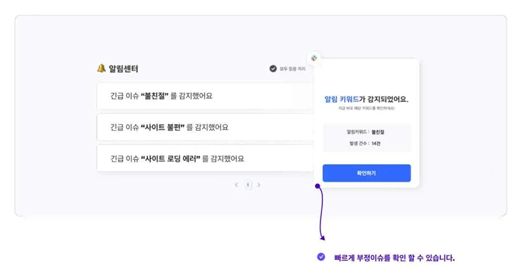Go to previous page with left chevron
Screen dimensions: 524x274
click(x=236, y=185)
